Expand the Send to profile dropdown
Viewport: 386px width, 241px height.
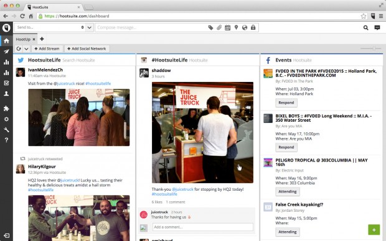[x=90, y=27]
